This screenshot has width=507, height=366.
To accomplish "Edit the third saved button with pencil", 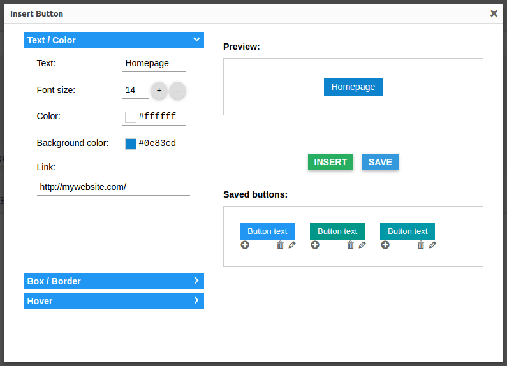I will coord(432,245).
